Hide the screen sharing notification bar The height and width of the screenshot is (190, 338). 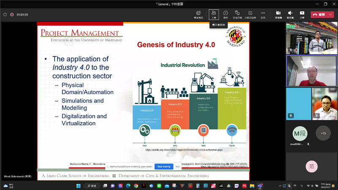pos(177,166)
